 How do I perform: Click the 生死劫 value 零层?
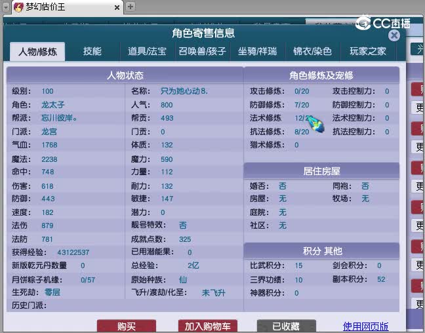(x=52, y=292)
